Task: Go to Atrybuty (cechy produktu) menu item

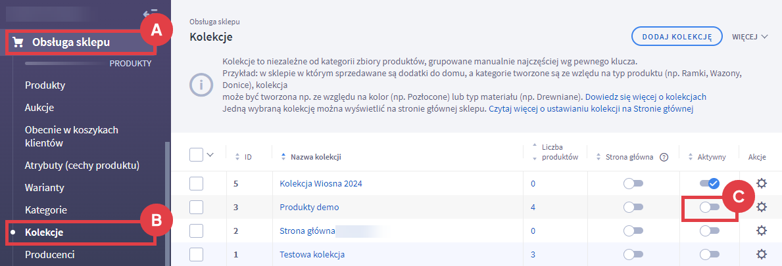Action: tap(82, 165)
